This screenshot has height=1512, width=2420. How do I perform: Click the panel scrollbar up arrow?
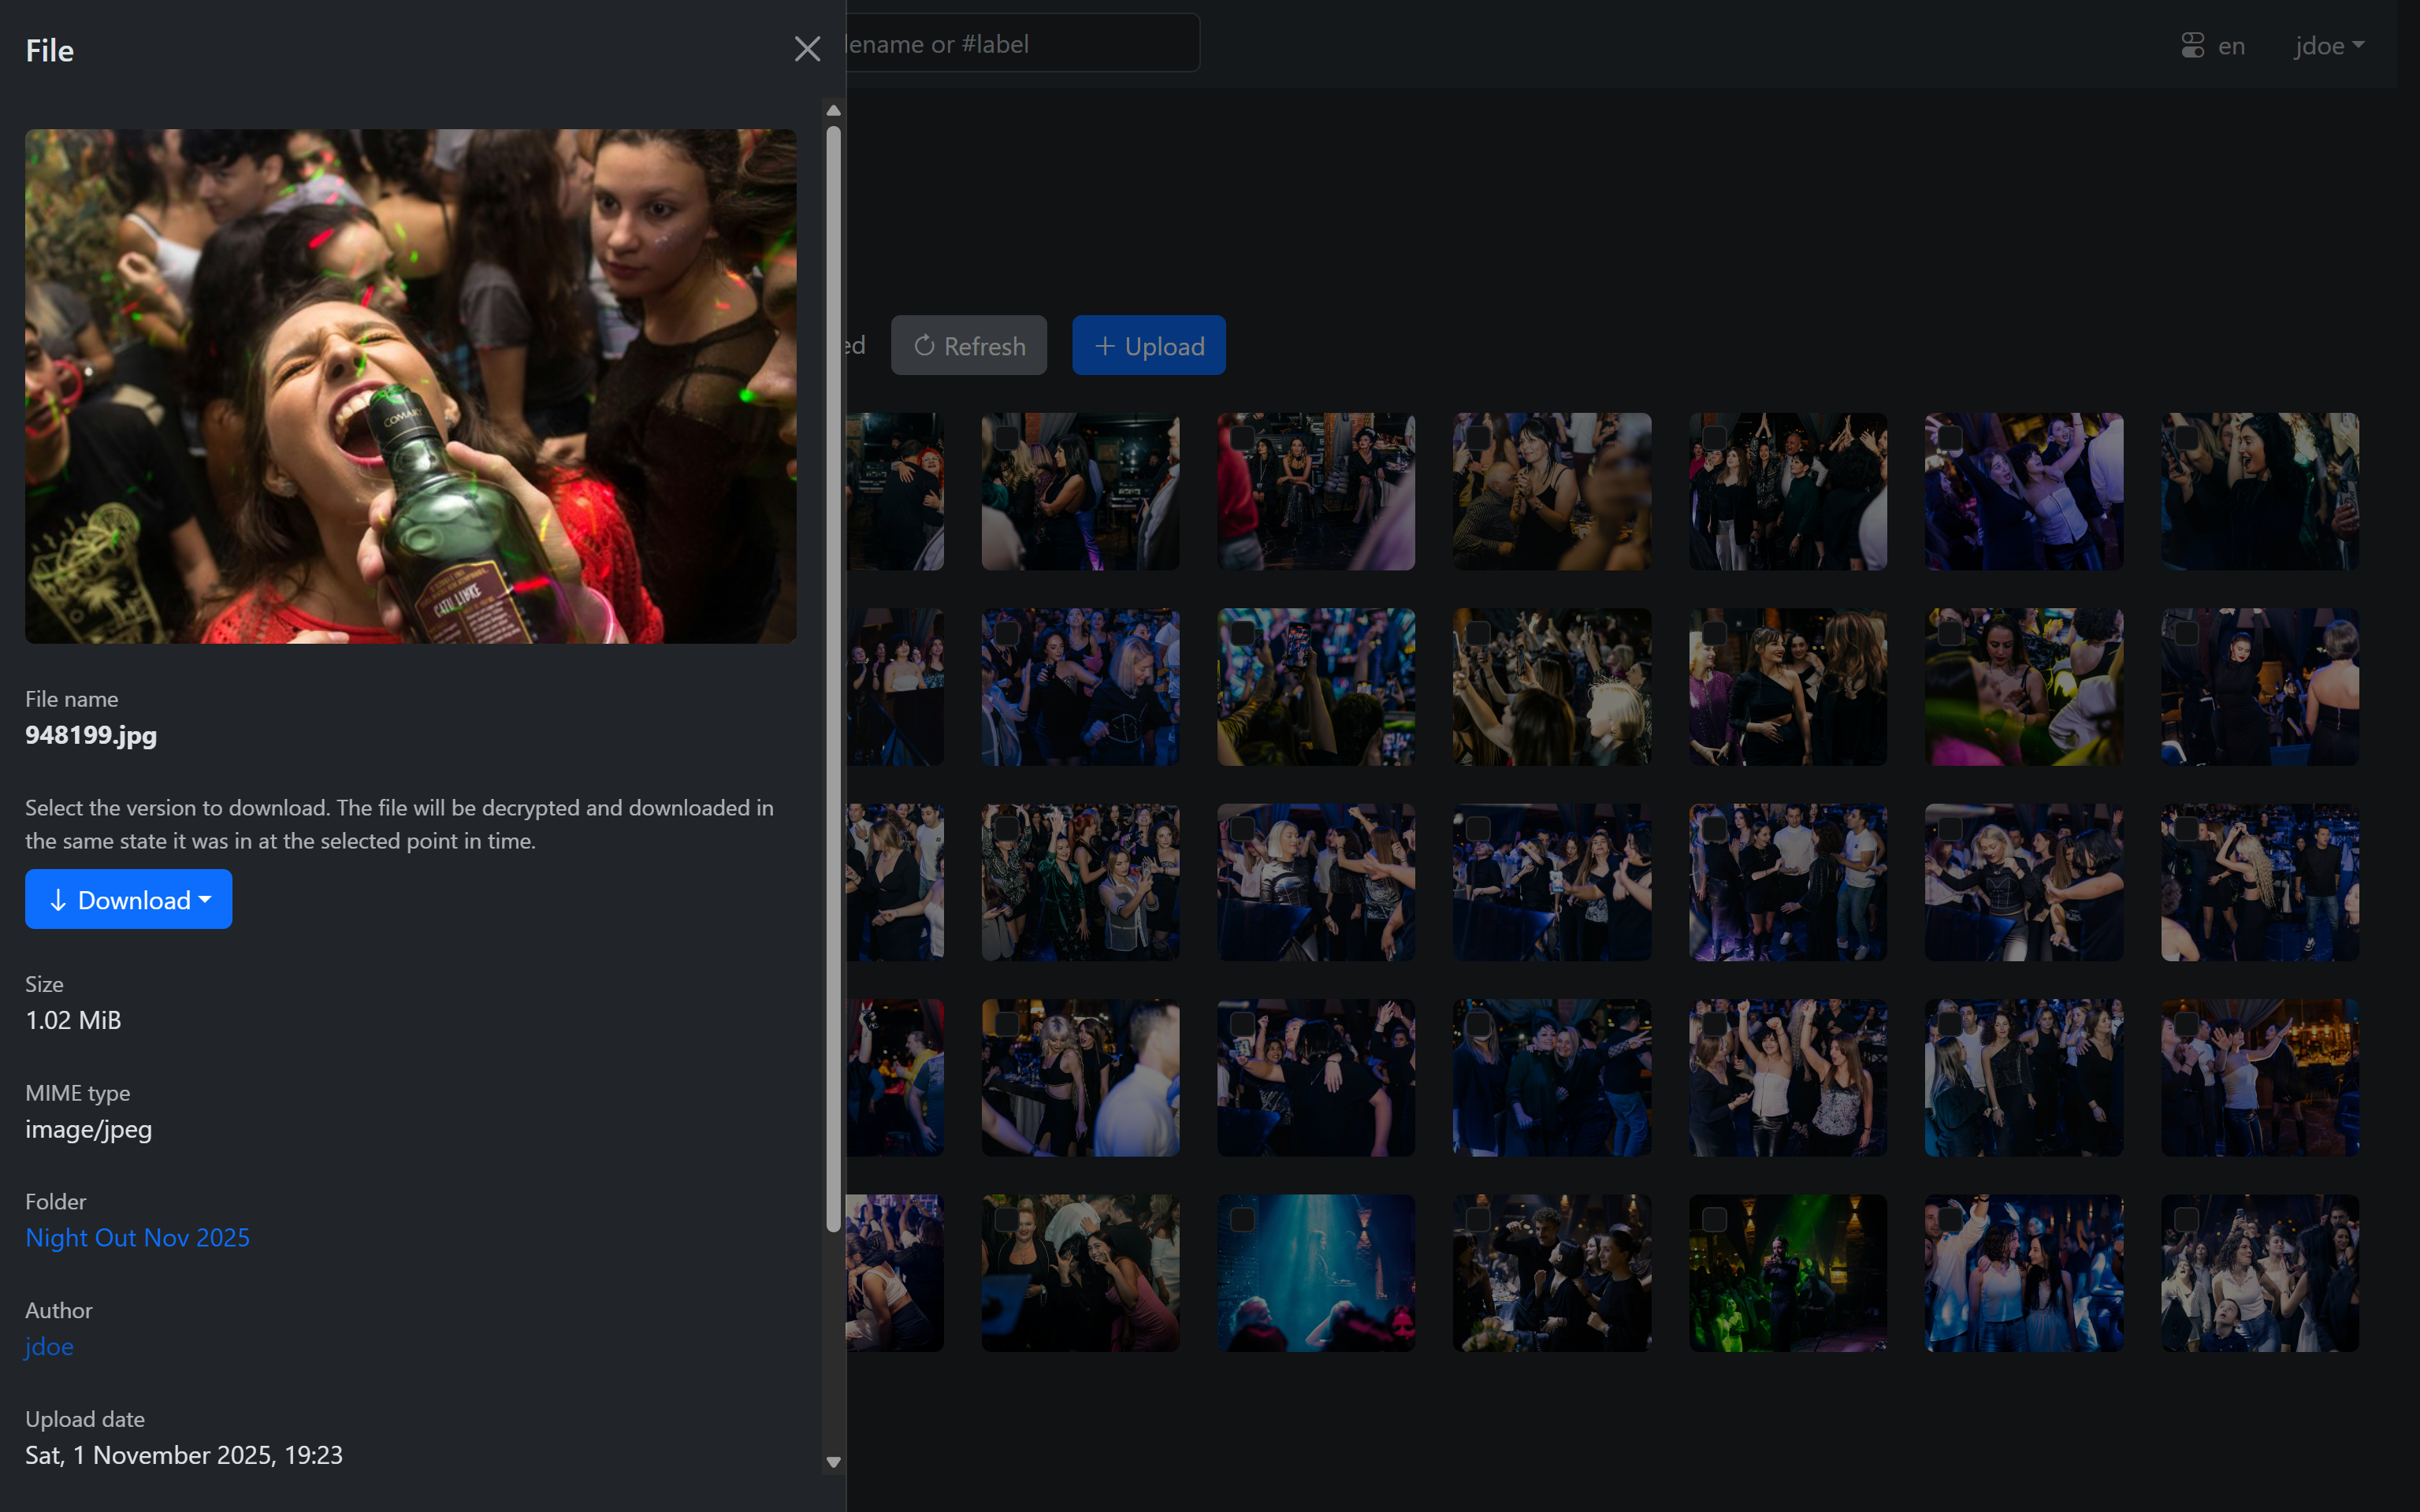pyautogui.click(x=833, y=111)
